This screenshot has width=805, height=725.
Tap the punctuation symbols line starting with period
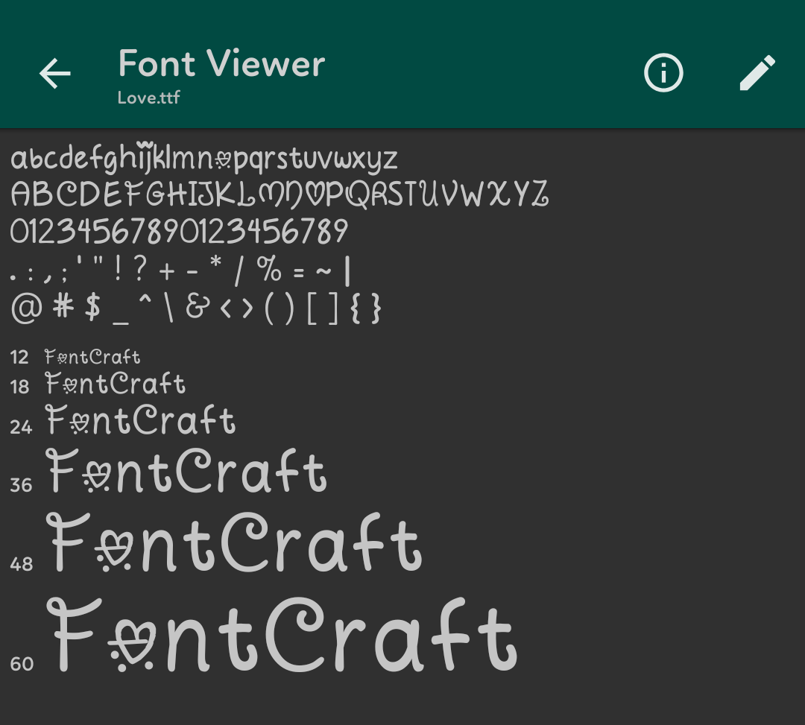click(x=180, y=270)
